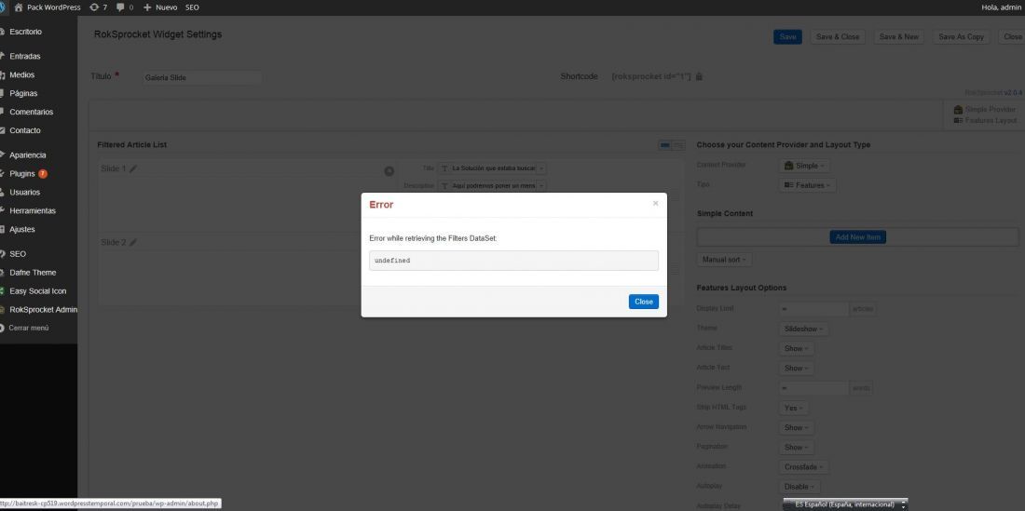
Task: Open the Animation Crossfade dropdown
Action: [x=804, y=467]
